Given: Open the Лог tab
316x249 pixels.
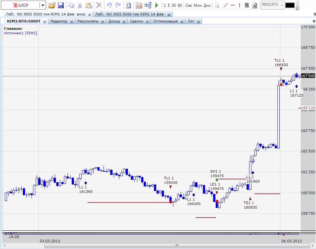Looking at the screenshot, I should [x=191, y=21].
